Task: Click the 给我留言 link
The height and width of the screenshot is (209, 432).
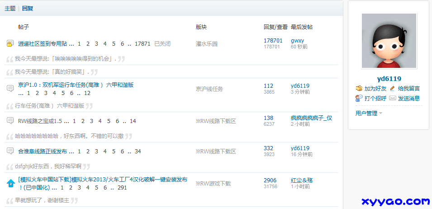Action: (x=409, y=89)
